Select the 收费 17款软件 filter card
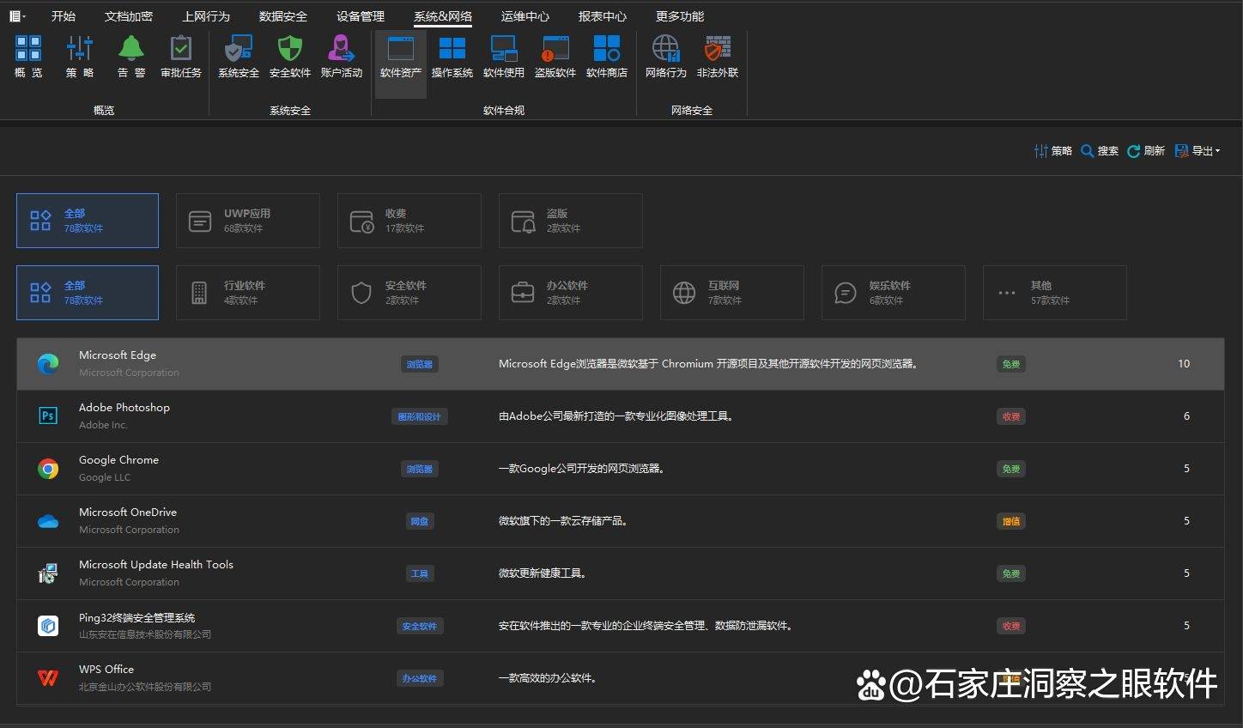The height and width of the screenshot is (728, 1243). [x=409, y=221]
